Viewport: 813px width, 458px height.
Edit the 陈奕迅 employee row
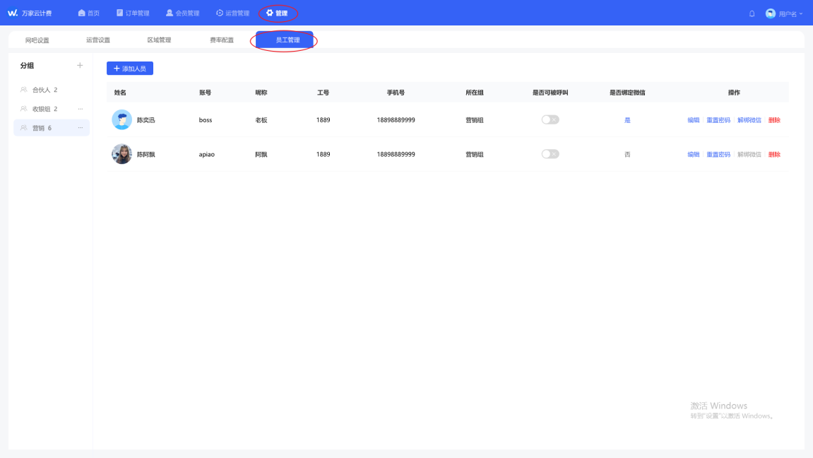[x=693, y=120]
